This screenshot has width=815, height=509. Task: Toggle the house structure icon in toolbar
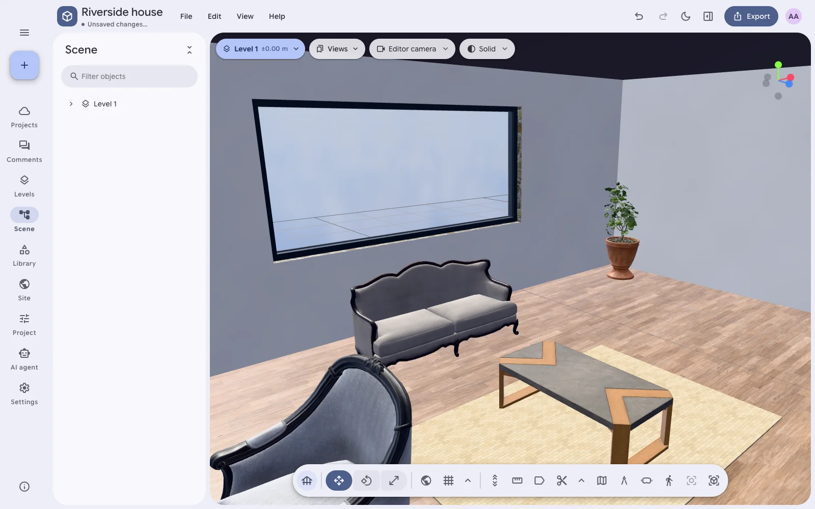(307, 480)
